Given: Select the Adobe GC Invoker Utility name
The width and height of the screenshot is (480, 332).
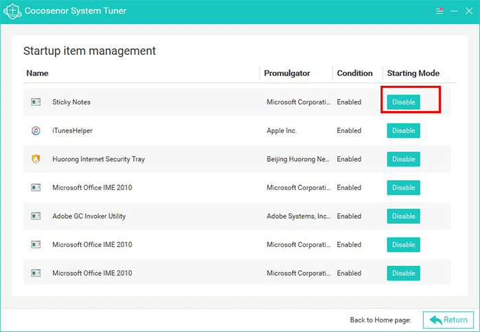Looking at the screenshot, I should [89, 216].
